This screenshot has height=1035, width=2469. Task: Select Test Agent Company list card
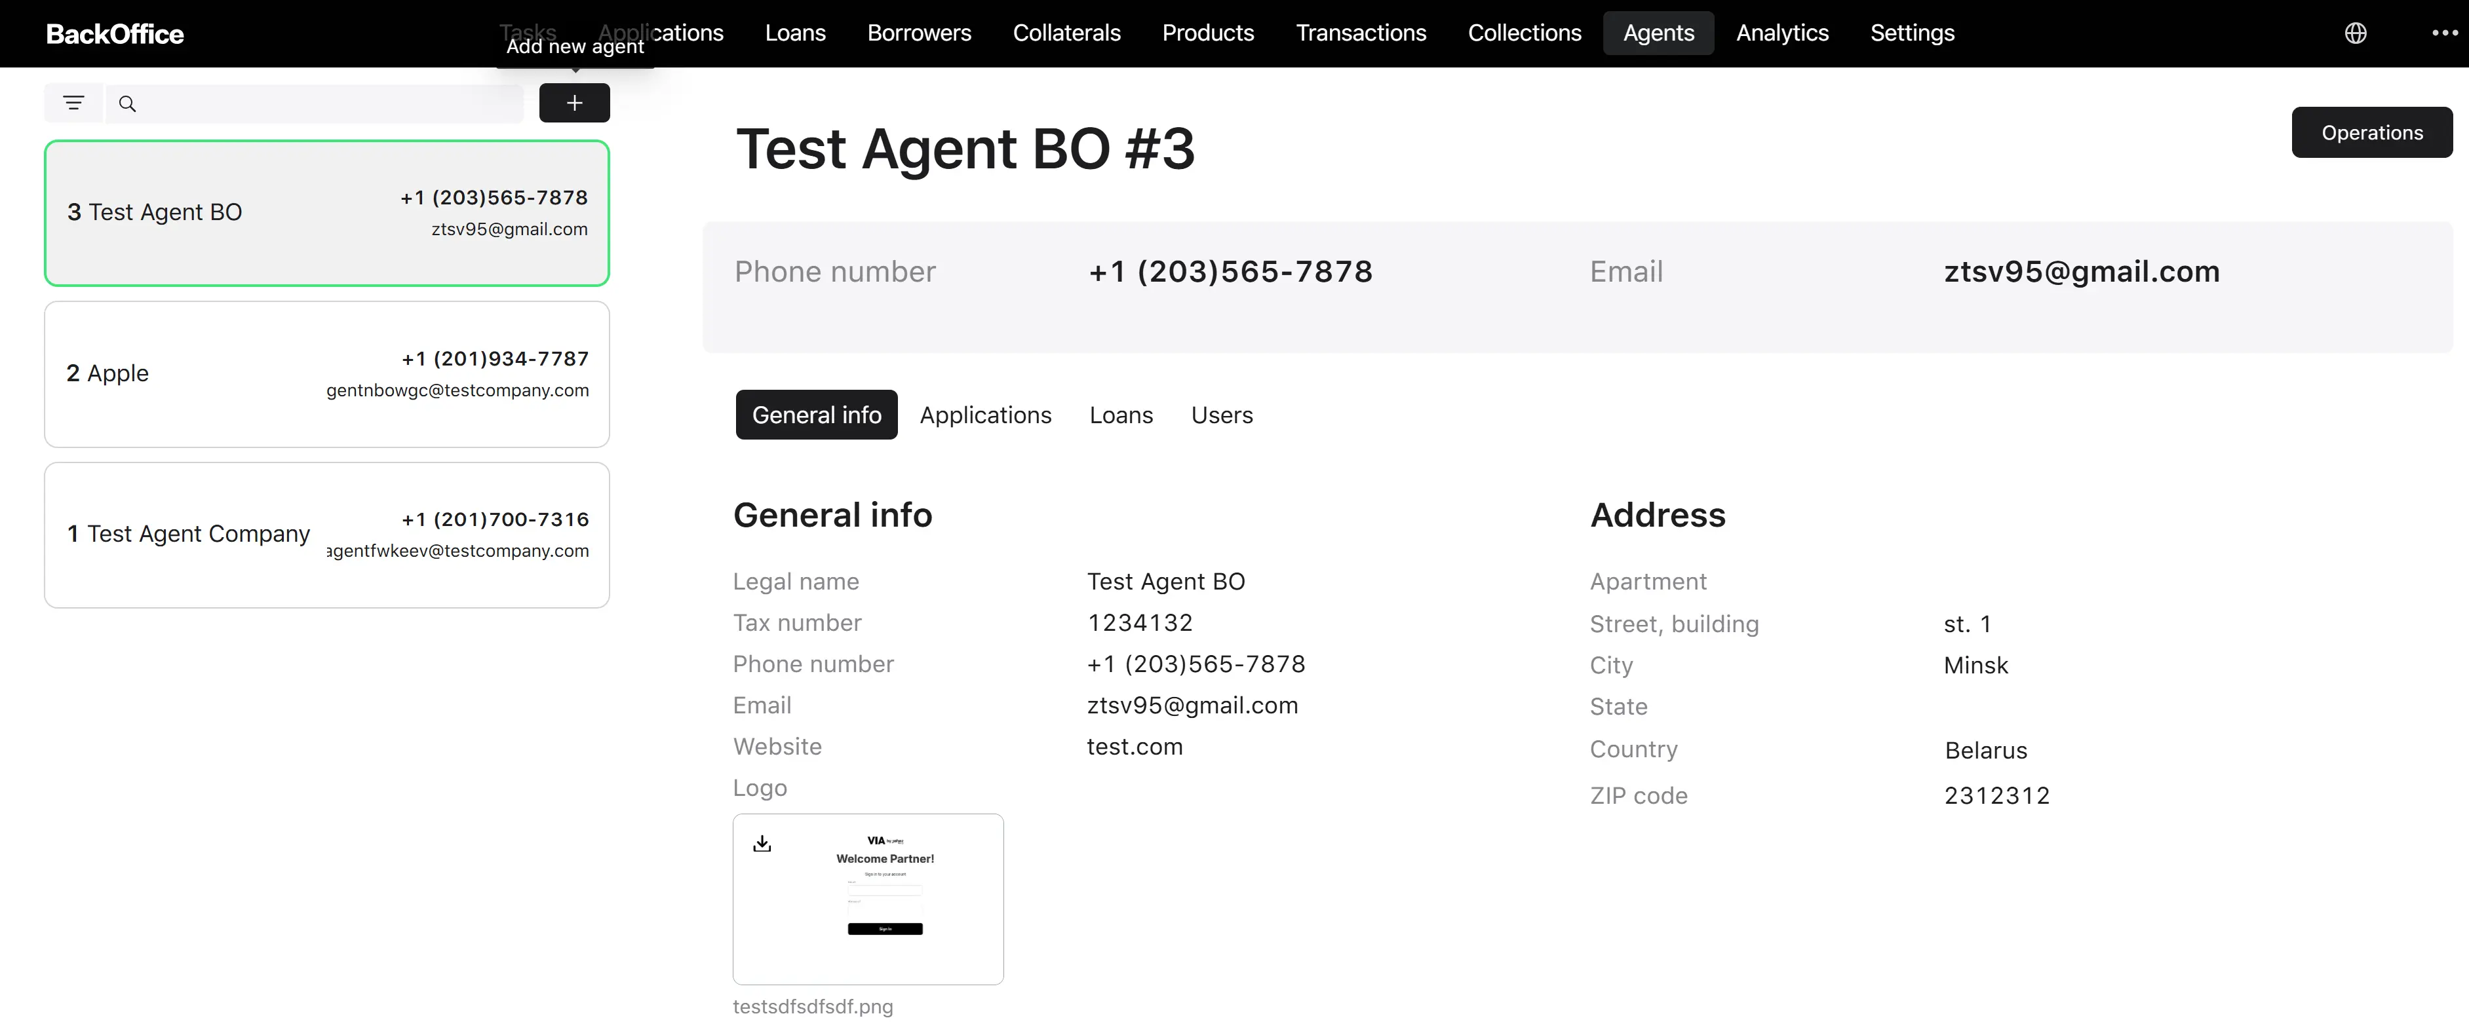point(327,535)
